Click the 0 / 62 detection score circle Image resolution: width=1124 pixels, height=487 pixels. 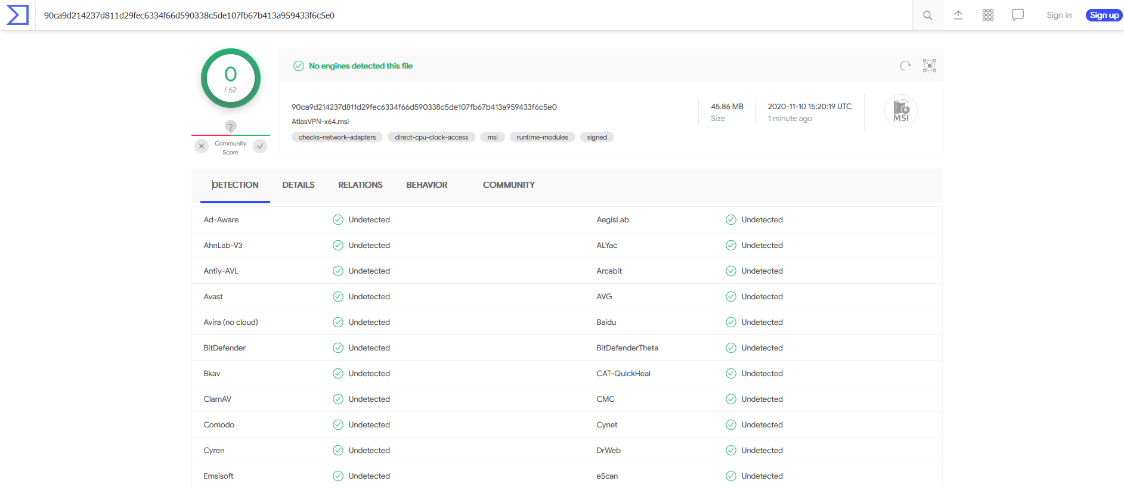[x=231, y=78]
